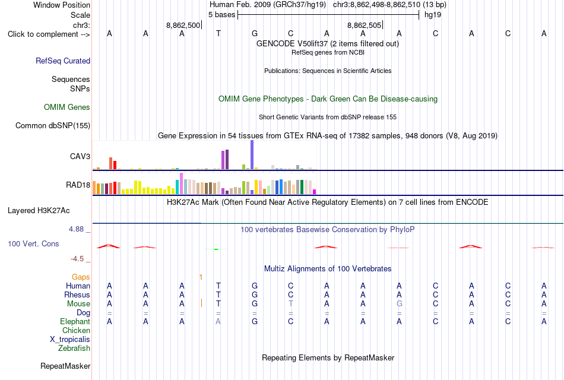Image resolution: width=564 pixels, height=380 pixels.
Task: Click the Rhesus species label
Action: [77, 294]
